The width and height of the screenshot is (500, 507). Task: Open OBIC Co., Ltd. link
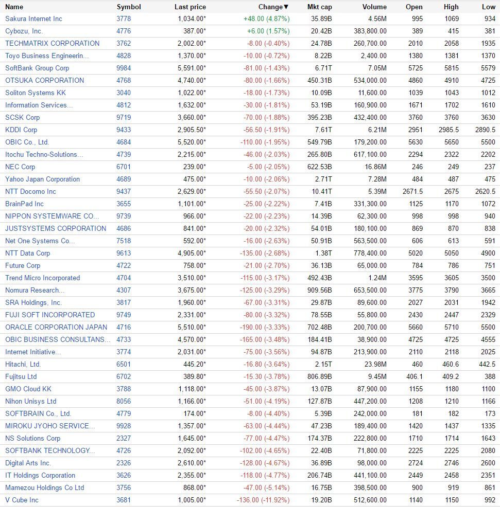click(x=27, y=142)
